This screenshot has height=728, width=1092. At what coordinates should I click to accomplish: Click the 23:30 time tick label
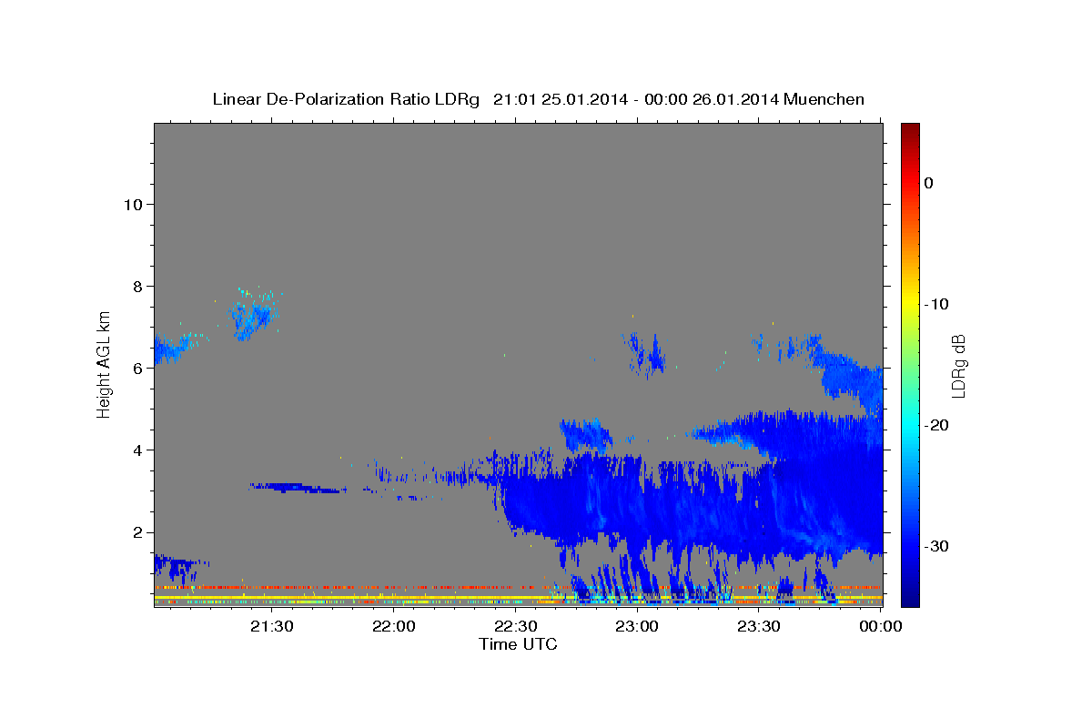click(758, 626)
